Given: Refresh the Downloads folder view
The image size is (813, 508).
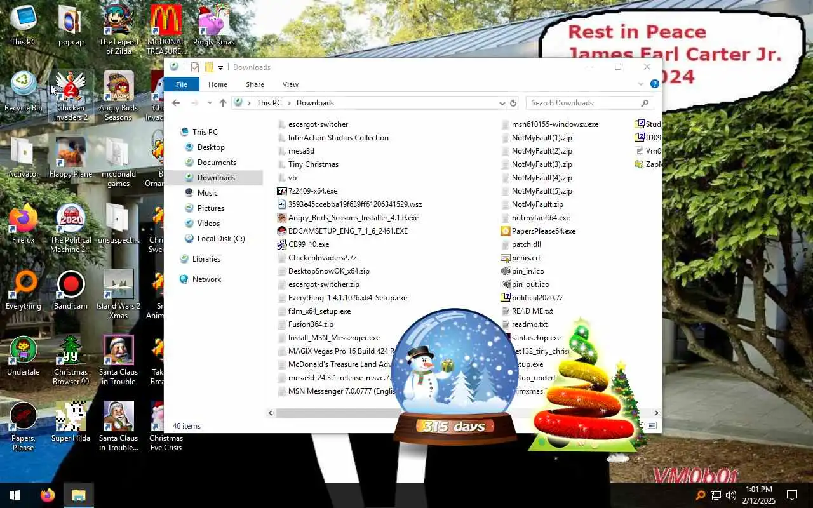Looking at the screenshot, I should [x=513, y=103].
